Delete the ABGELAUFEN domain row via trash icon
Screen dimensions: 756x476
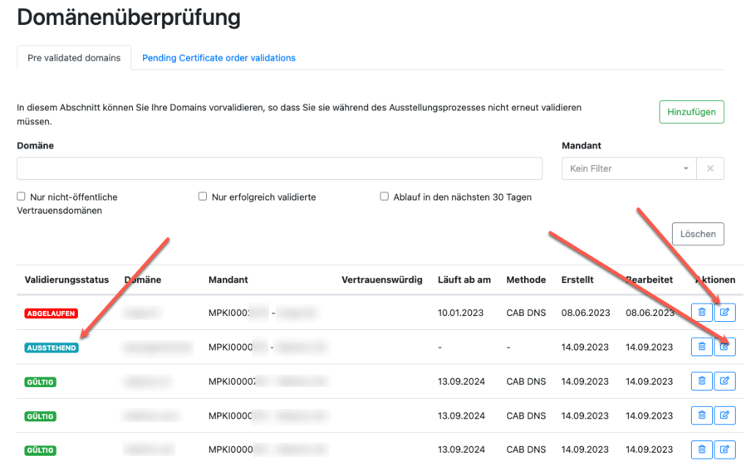pyautogui.click(x=701, y=313)
